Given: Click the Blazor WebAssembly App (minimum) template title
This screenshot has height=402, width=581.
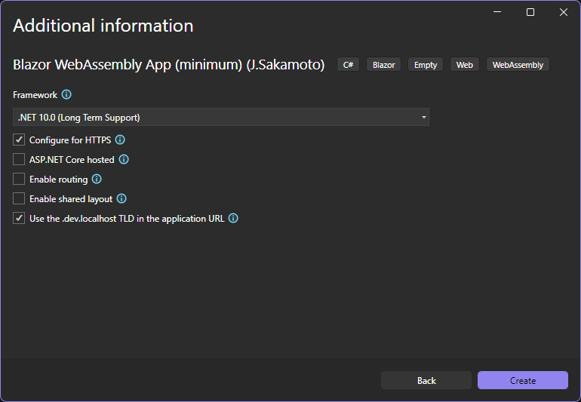Looking at the screenshot, I should tap(168, 64).
